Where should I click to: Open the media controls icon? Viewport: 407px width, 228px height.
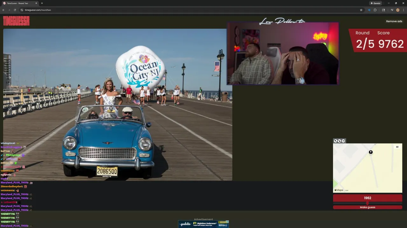pyautogui.click(x=392, y=10)
